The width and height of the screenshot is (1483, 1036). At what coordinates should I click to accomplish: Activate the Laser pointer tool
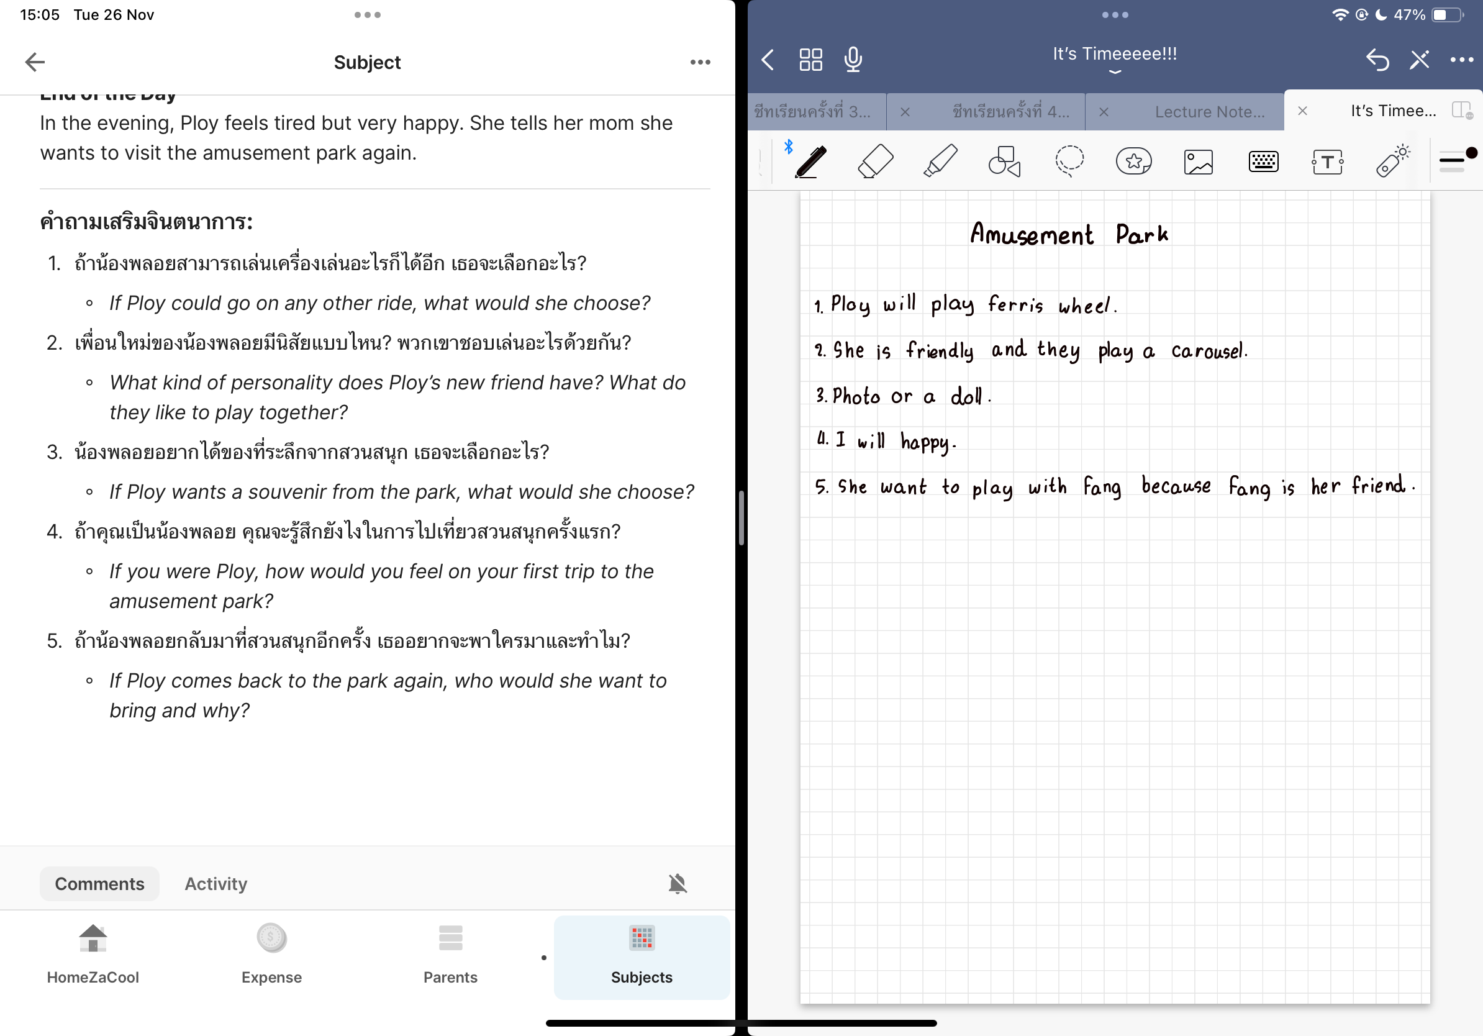(x=1392, y=161)
